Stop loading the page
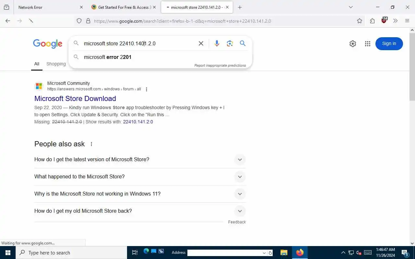Viewport: 415px width, 259px height. 31,21
